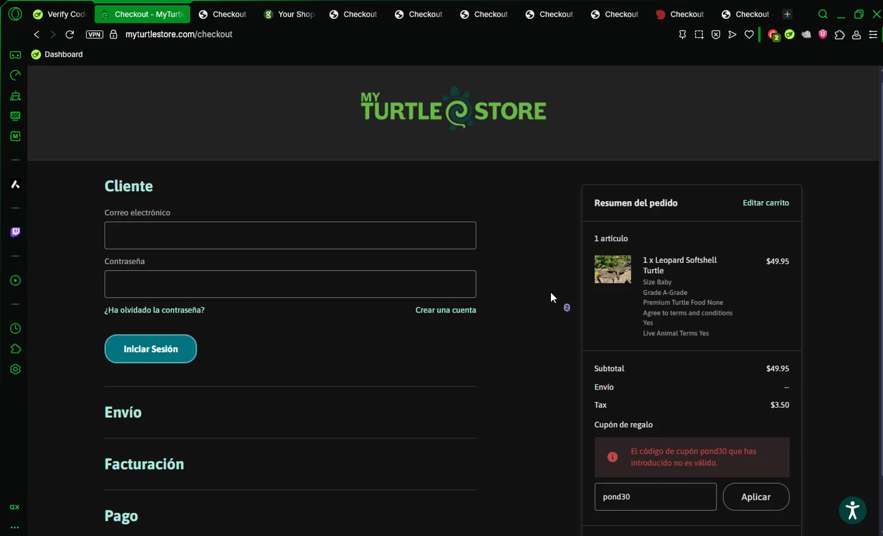883x536 pixels.
Task: Open '¿Ha olvidado la contraseña?' link
Action: [154, 310]
